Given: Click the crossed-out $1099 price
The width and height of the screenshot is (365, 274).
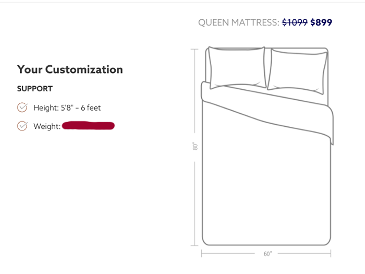Looking at the screenshot, I should pos(295,22).
